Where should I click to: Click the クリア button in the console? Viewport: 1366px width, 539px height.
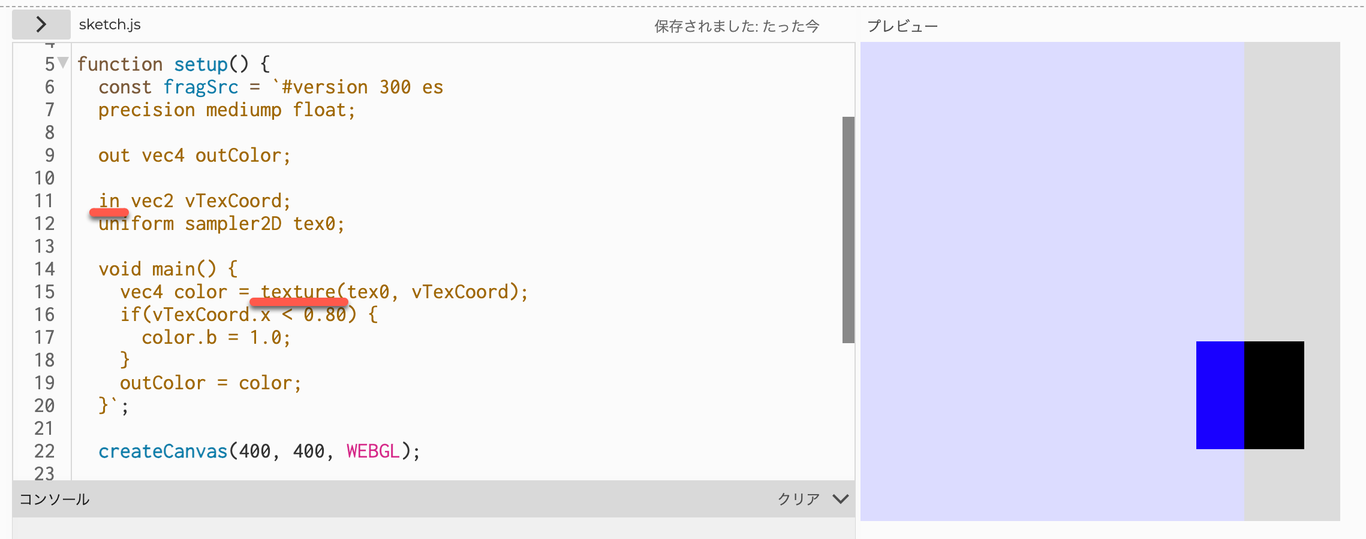pos(799,499)
